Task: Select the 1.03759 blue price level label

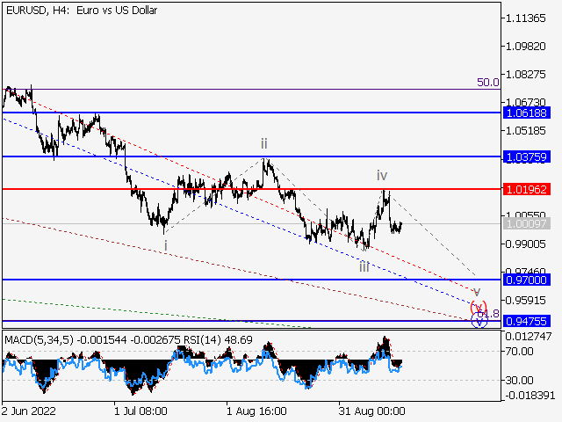Action: [527, 156]
